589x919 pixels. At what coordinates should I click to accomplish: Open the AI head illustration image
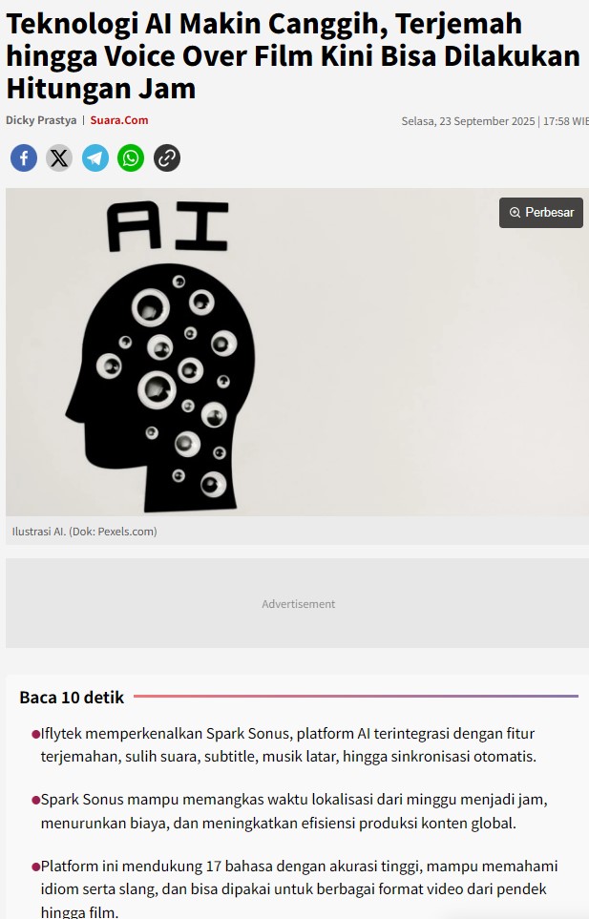297,351
